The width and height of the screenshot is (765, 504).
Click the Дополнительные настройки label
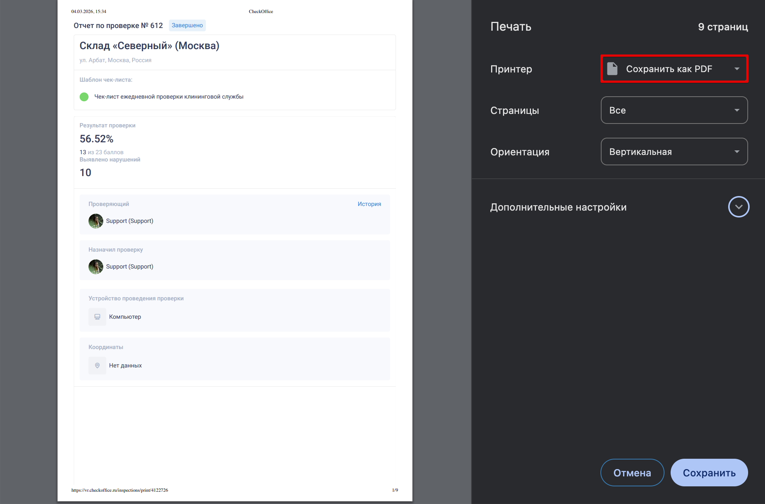click(x=558, y=207)
